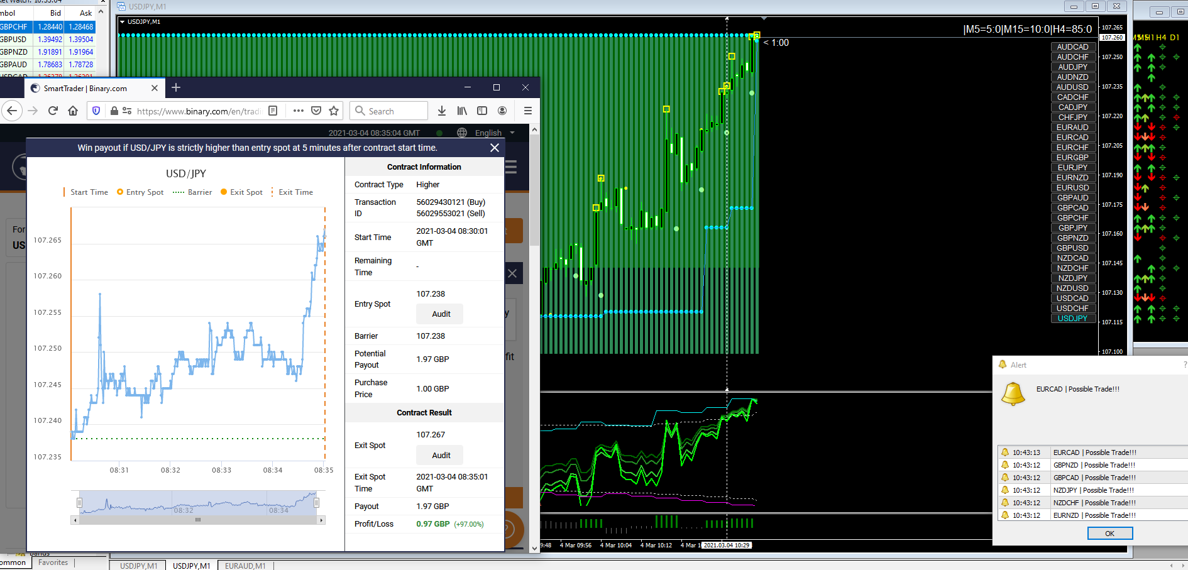
Task: Select the GBPUSD symbol button
Action: point(1073,248)
